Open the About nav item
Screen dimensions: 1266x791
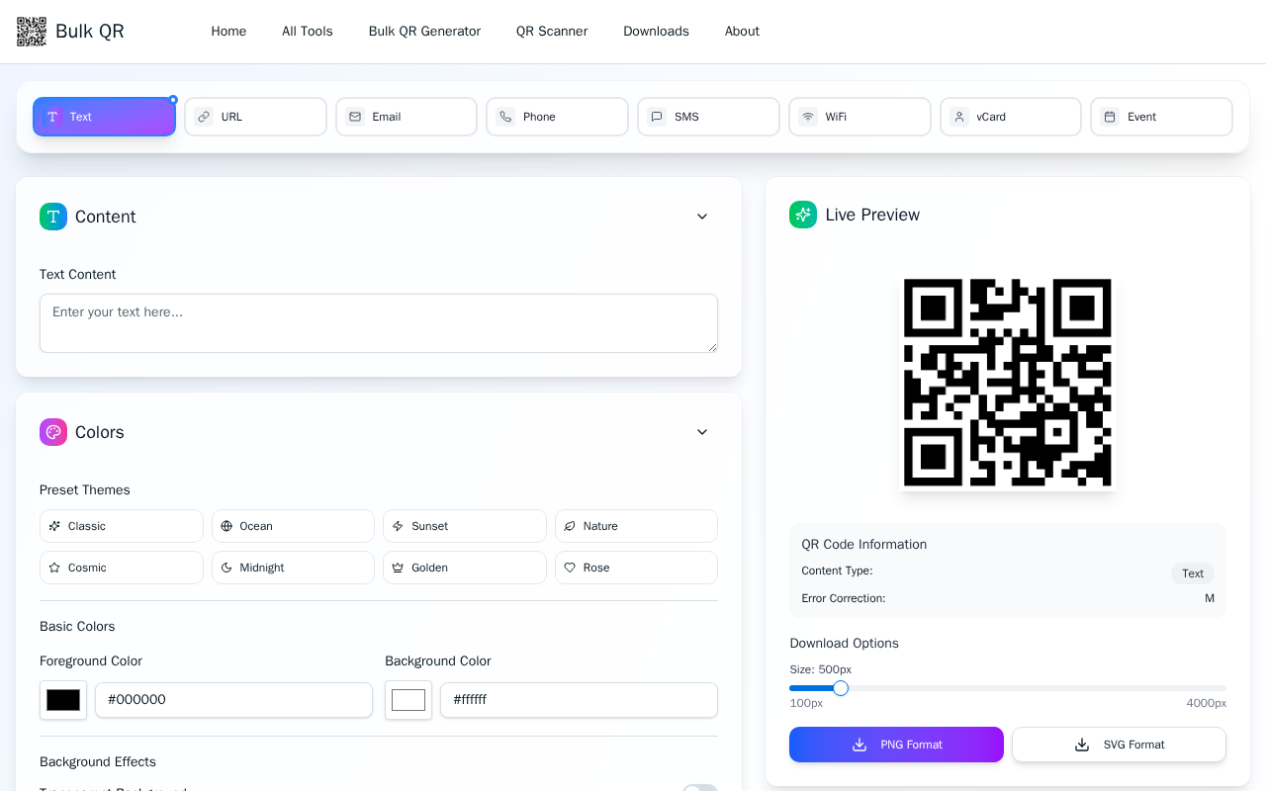click(742, 32)
